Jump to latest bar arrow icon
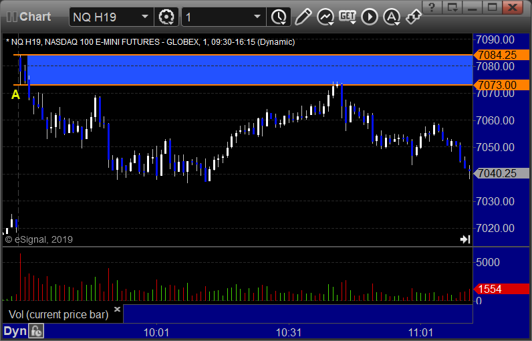This screenshot has width=532, height=341. pyautogui.click(x=465, y=239)
